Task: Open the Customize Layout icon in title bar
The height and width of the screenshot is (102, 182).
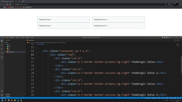Action: [x=169, y=37]
